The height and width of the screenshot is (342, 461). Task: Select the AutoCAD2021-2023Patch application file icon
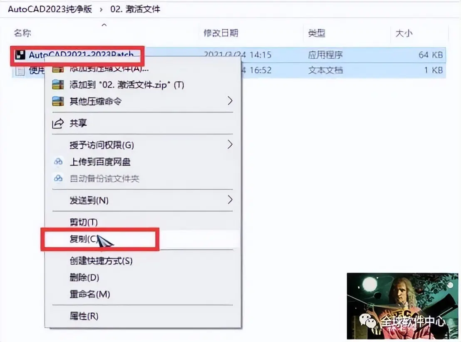(20, 55)
